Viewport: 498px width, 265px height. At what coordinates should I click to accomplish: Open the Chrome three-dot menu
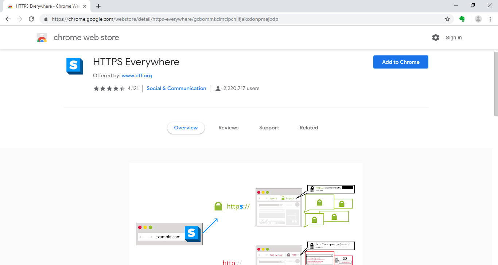490,19
